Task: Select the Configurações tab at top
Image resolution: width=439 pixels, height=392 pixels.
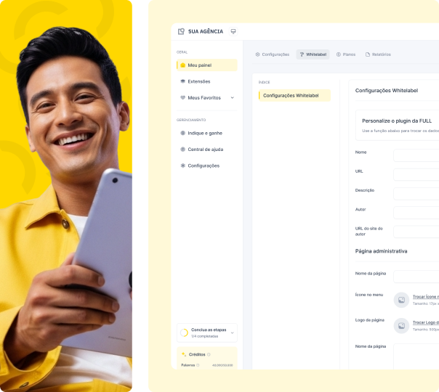Action: 273,54
